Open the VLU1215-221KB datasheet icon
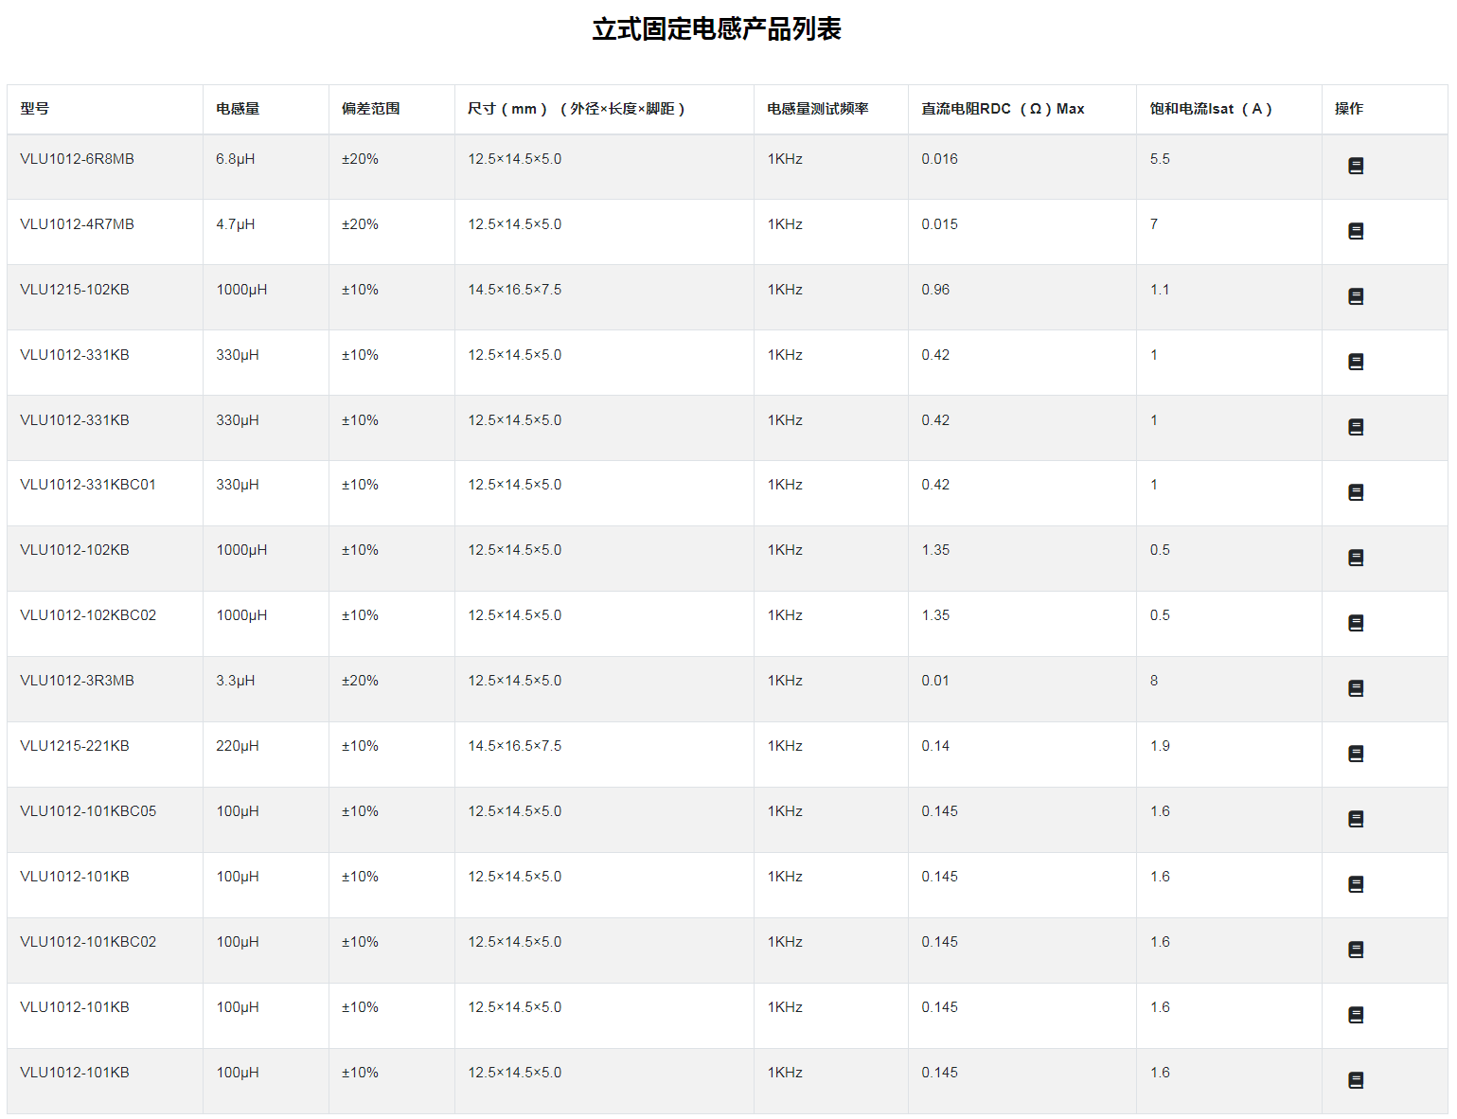 (1355, 754)
